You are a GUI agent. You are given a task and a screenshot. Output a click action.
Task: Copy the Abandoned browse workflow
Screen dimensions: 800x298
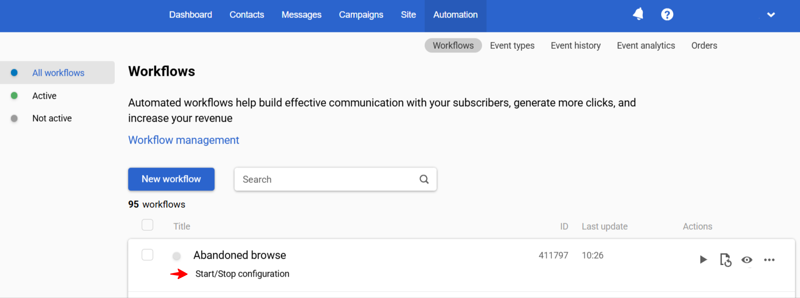(x=726, y=260)
